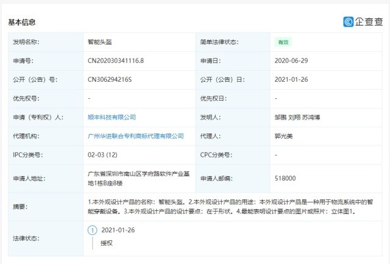Screen dimensions: 390x264
Task: Click the 公开（公告）日 label cell
Action: tap(233, 80)
